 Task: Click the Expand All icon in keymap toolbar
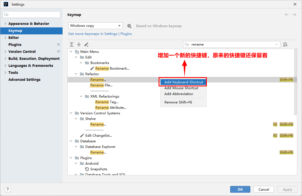[72, 44]
